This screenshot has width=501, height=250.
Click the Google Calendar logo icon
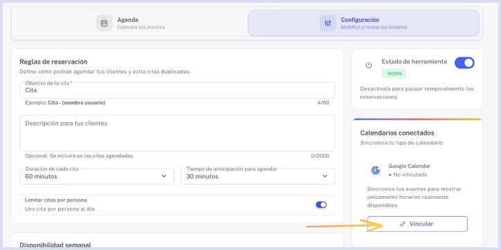pyautogui.click(x=376, y=171)
